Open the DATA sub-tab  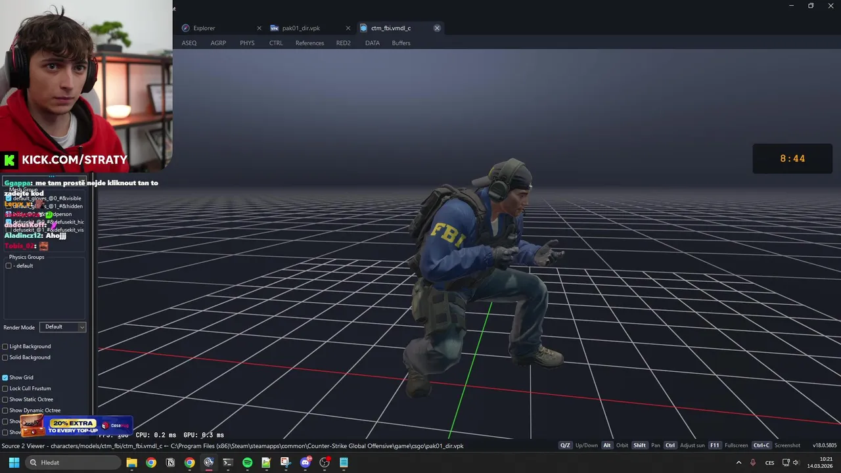[x=373, y=43]
